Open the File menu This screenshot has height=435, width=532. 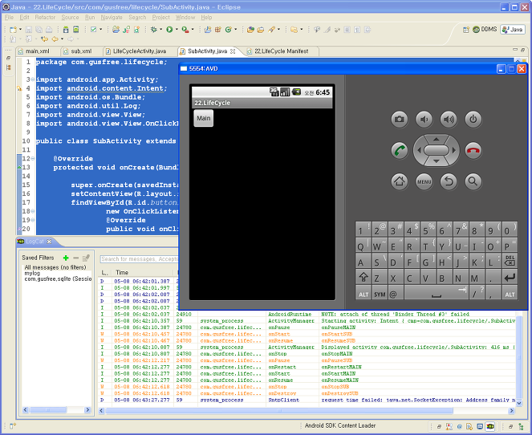(x=9, y=18)
